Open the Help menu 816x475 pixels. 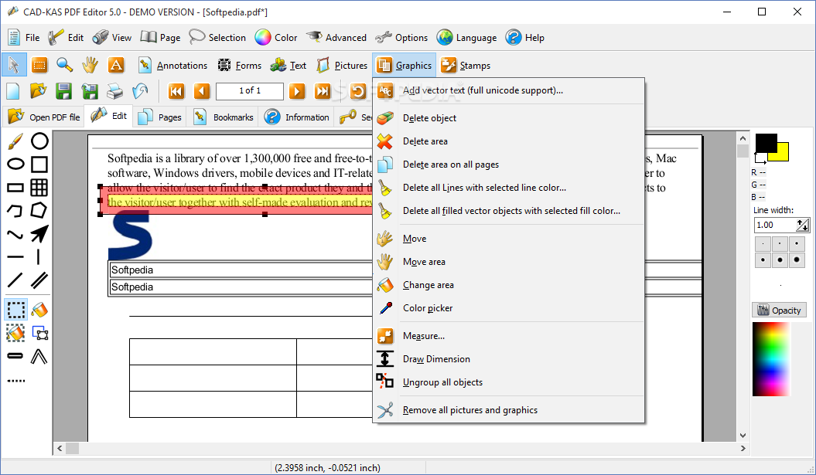click(525, 37)
